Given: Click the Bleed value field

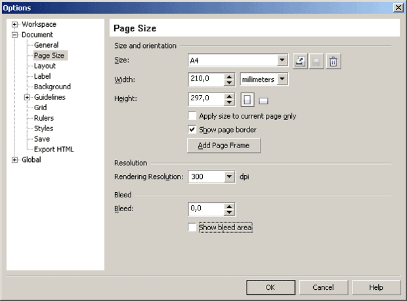Looking at the screenshot, I should tap(206, 209).
